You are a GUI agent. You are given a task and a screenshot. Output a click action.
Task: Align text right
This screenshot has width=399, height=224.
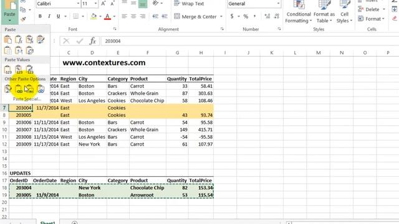point(143,17)
